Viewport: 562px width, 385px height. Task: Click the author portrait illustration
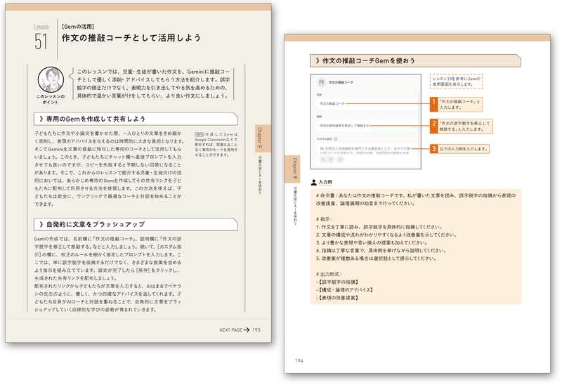pyautogui.click(x=51, y=79)
